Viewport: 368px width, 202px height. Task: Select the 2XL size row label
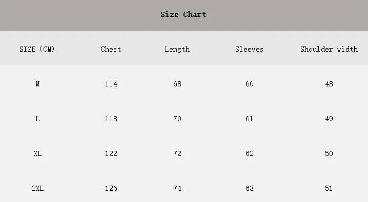38,188
